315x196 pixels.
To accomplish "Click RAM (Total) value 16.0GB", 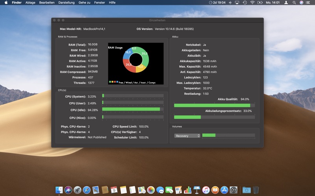I will coord(93,44).
